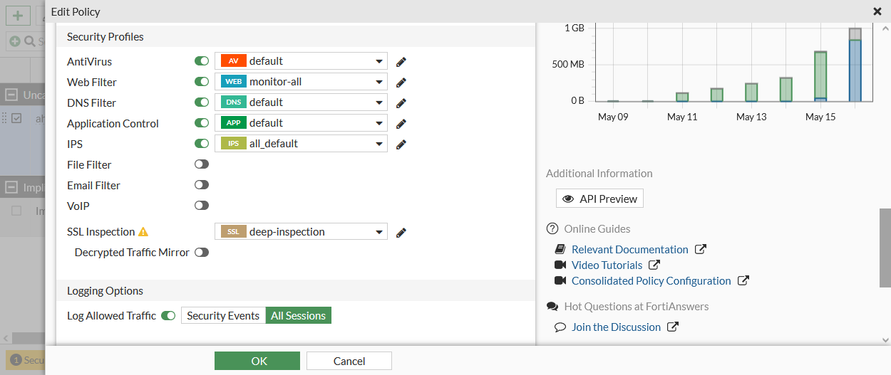Edit the IPS profile pencil icon
891x375 pixels.
point(401,144)
